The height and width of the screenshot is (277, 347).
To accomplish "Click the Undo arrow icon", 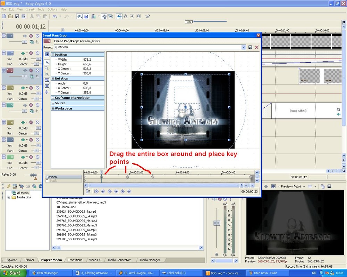I will [55, 16].
